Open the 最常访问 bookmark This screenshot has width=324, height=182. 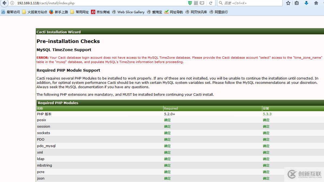coord(11,12)
